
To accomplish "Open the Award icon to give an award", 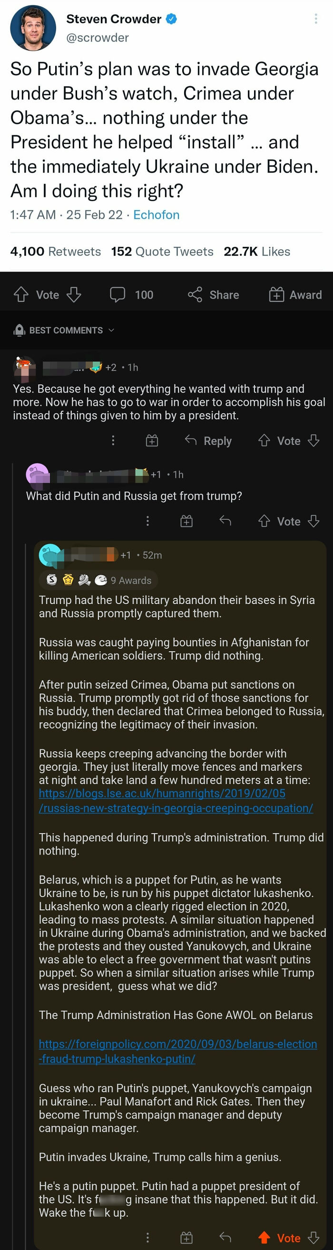I will [276, 294].
